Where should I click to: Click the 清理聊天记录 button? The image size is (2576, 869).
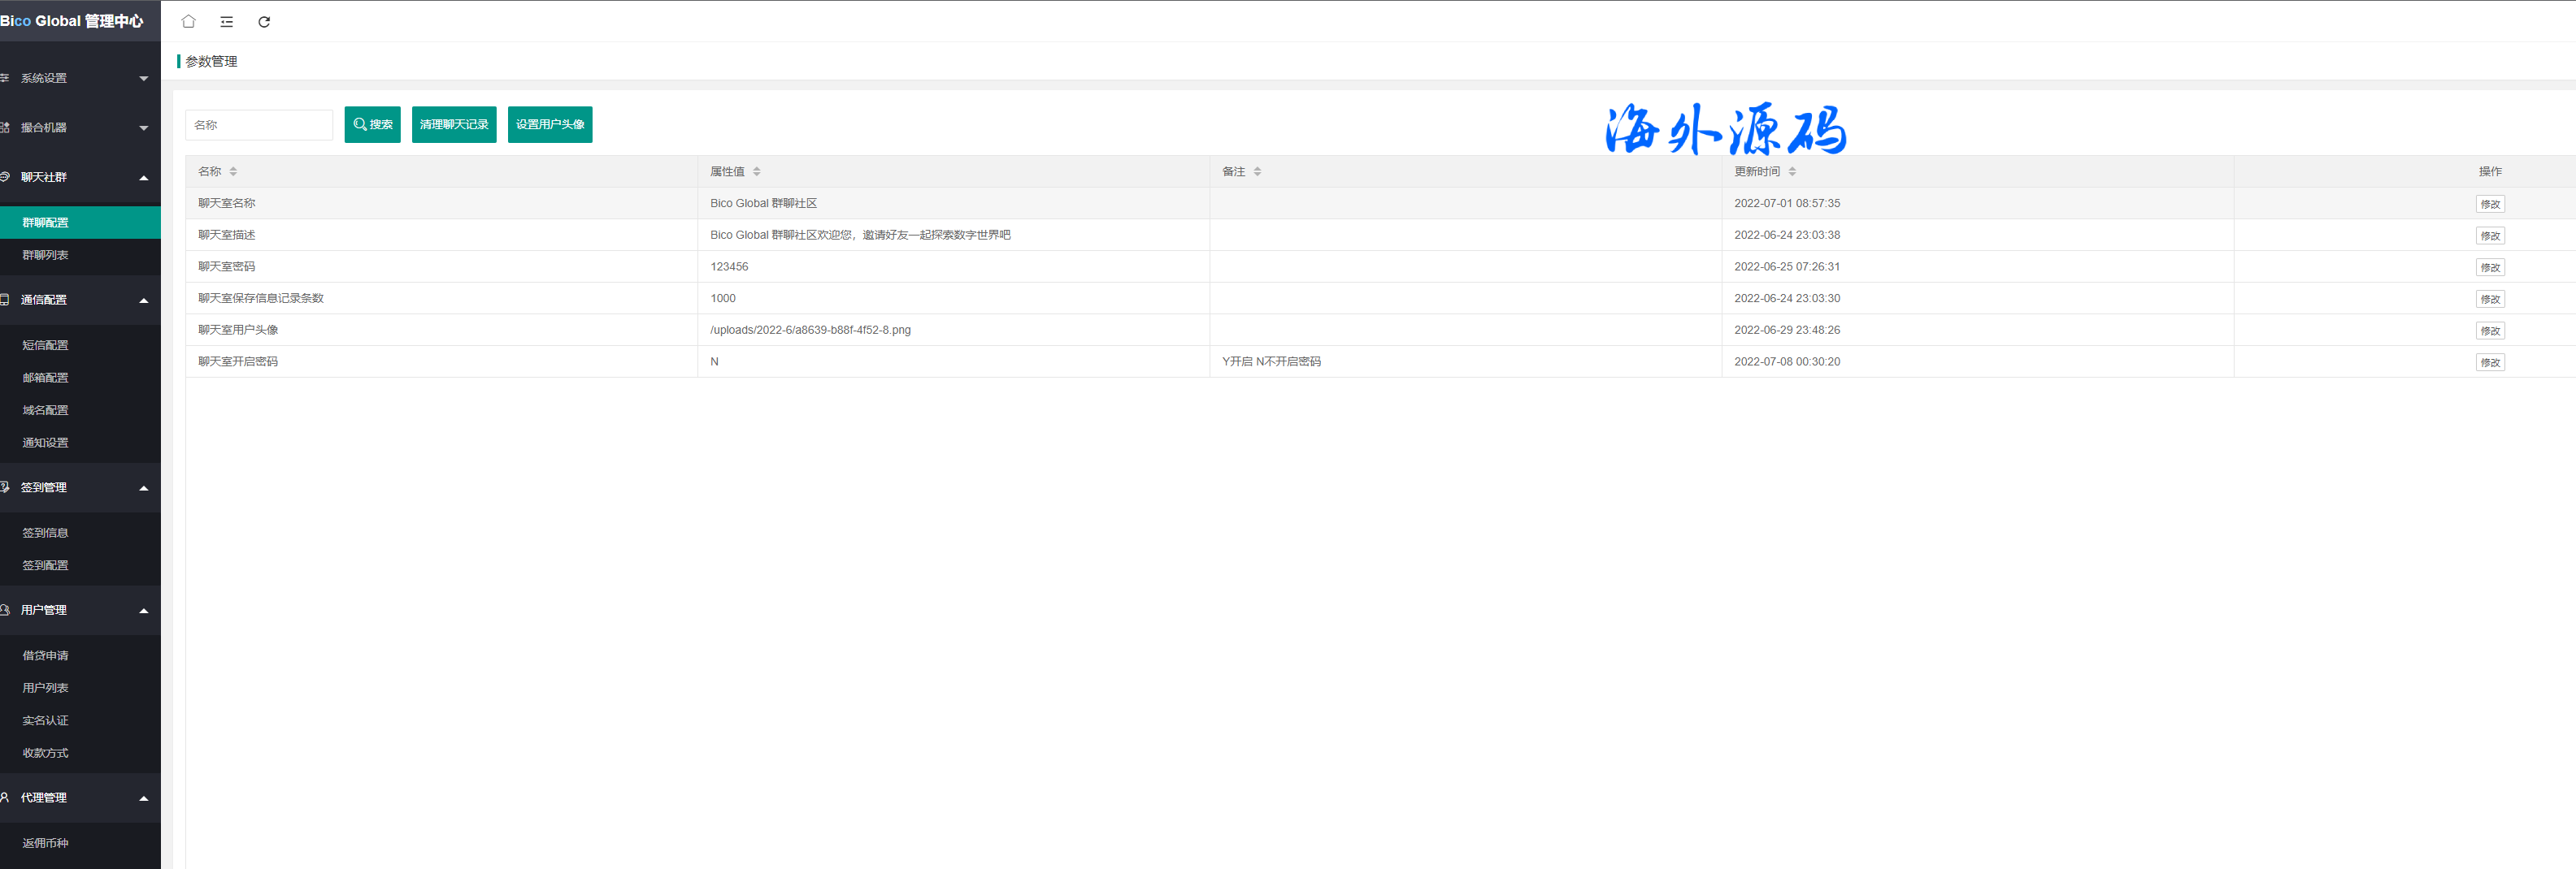click(x=454, y=125)
